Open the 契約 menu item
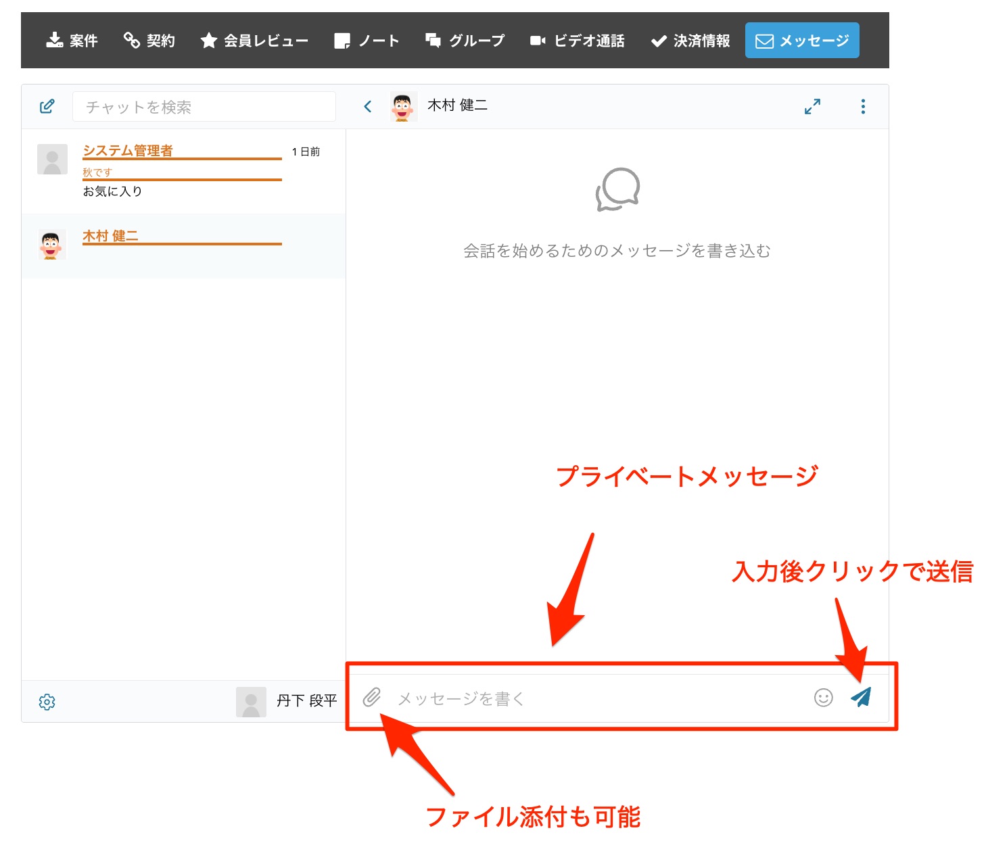This screenshot has height=864, width=986. tap(149, 41)
